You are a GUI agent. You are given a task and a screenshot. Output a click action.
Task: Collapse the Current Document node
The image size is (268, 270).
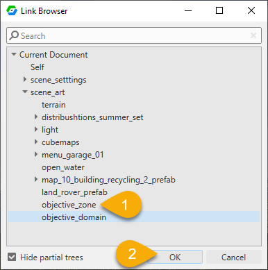[14, 54]
